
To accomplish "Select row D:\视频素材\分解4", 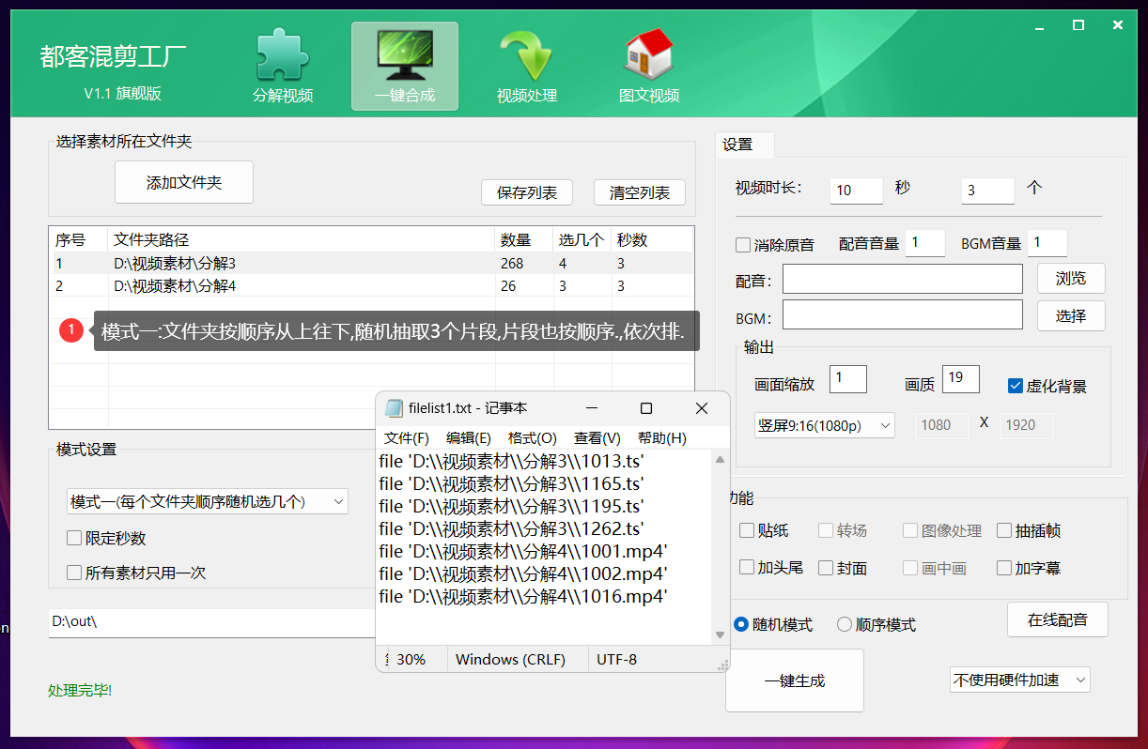I will coord(371,286).
